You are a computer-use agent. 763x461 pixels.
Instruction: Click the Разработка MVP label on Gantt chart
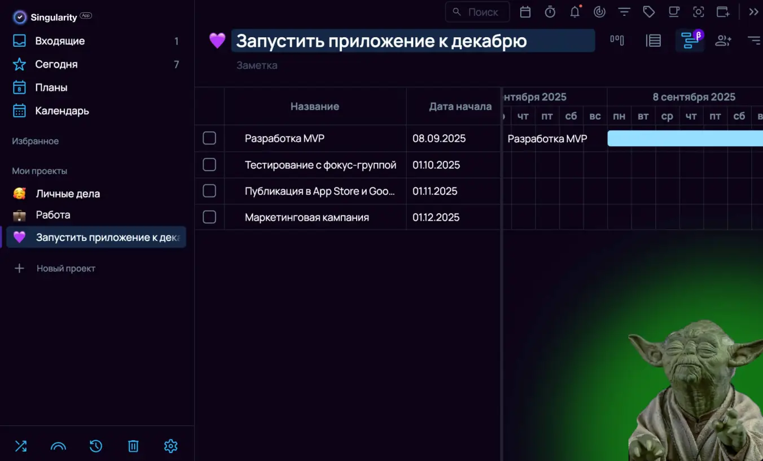[x=547, y=138]
